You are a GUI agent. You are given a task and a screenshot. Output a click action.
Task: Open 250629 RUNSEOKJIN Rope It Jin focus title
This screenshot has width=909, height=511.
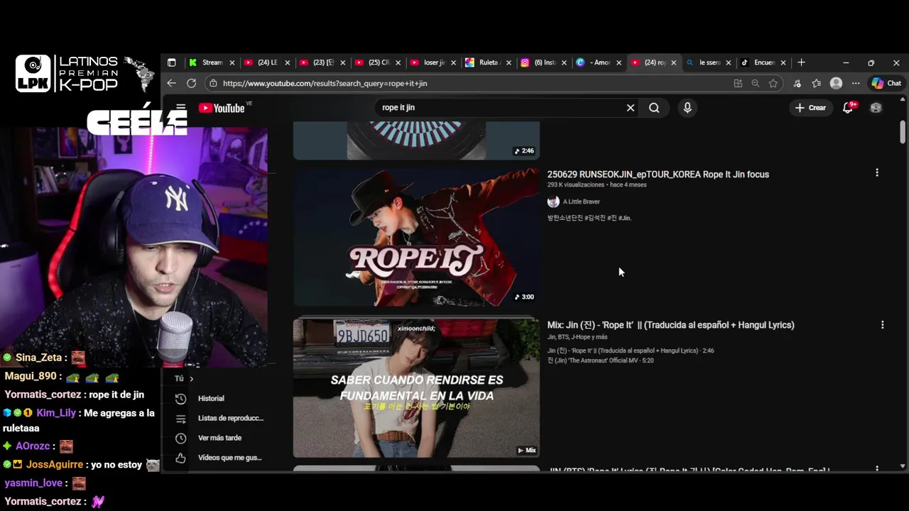658,175
